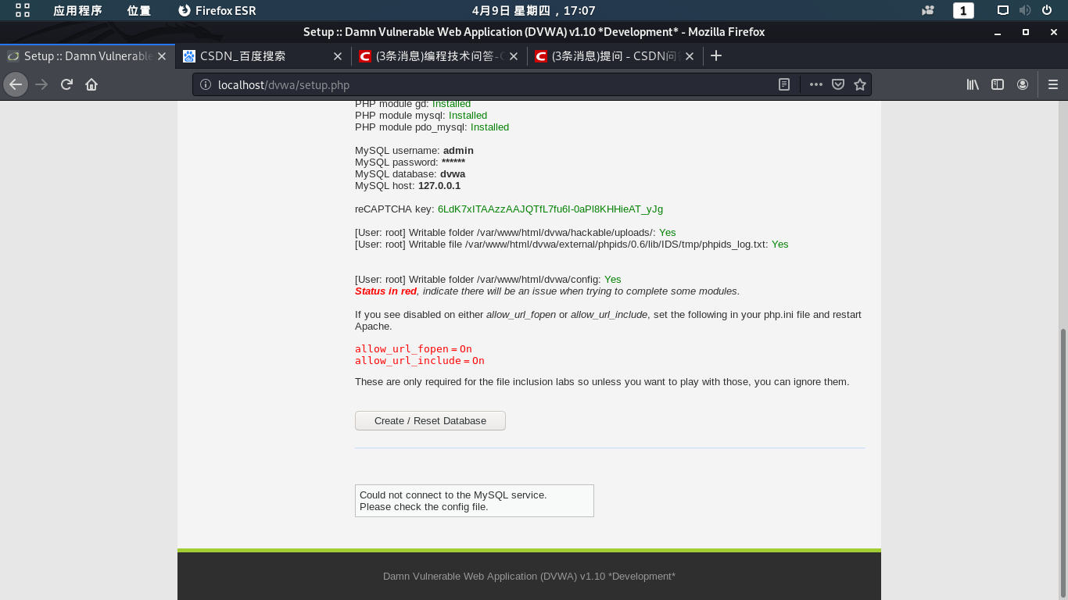Screen dimensions: 1068x600
Task: Click the DVWA v1.10 footer text
Action: point(529,576)
